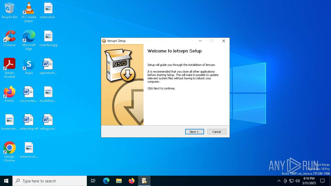331x186 pixels.
Task: Launch Firefox from the taskbar
Action: coord(132,181)
